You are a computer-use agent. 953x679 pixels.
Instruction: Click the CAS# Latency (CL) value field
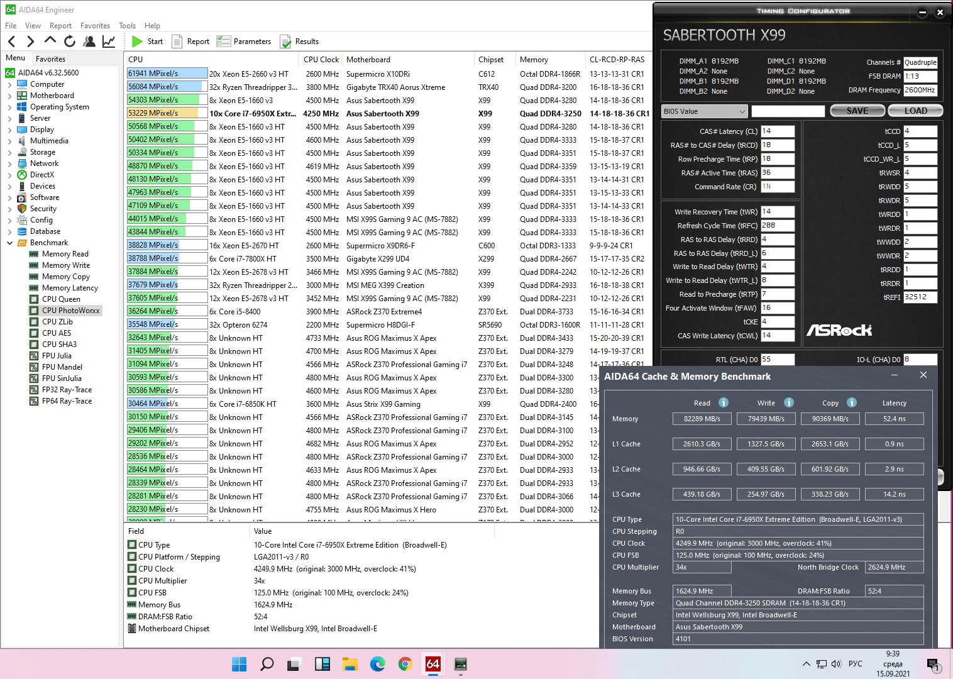(778, 131)
